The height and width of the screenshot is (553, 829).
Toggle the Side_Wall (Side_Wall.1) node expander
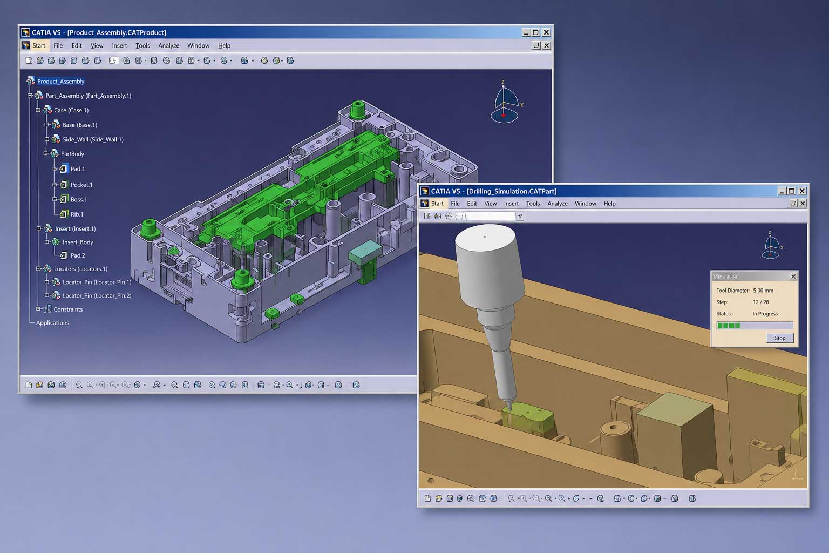click(x=47, y=139)
